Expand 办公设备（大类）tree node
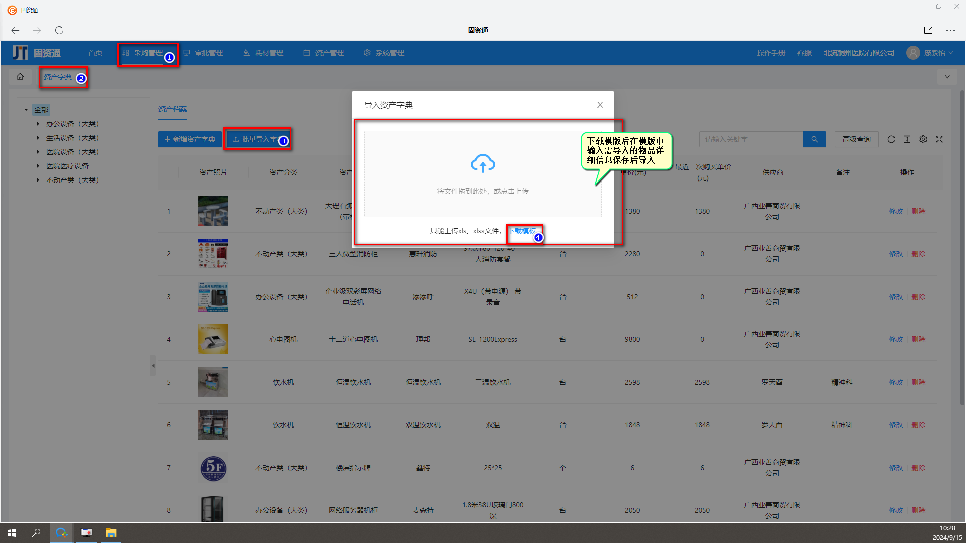Image resolution: width=966 pixels, height=543 pixels. point(38,124)
